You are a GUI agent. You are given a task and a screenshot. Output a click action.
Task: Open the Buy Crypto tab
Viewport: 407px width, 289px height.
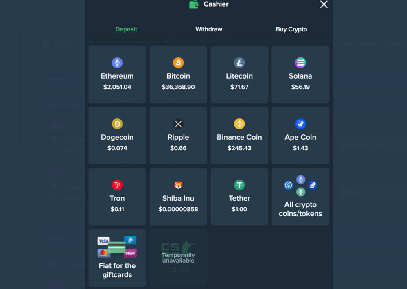[291, 29]
